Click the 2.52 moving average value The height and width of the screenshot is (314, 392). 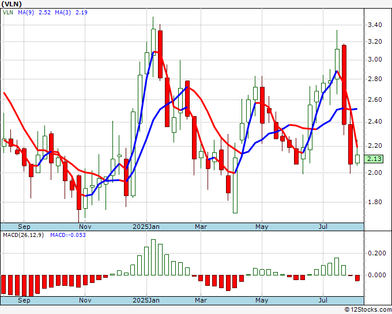(x=45, y=12)
